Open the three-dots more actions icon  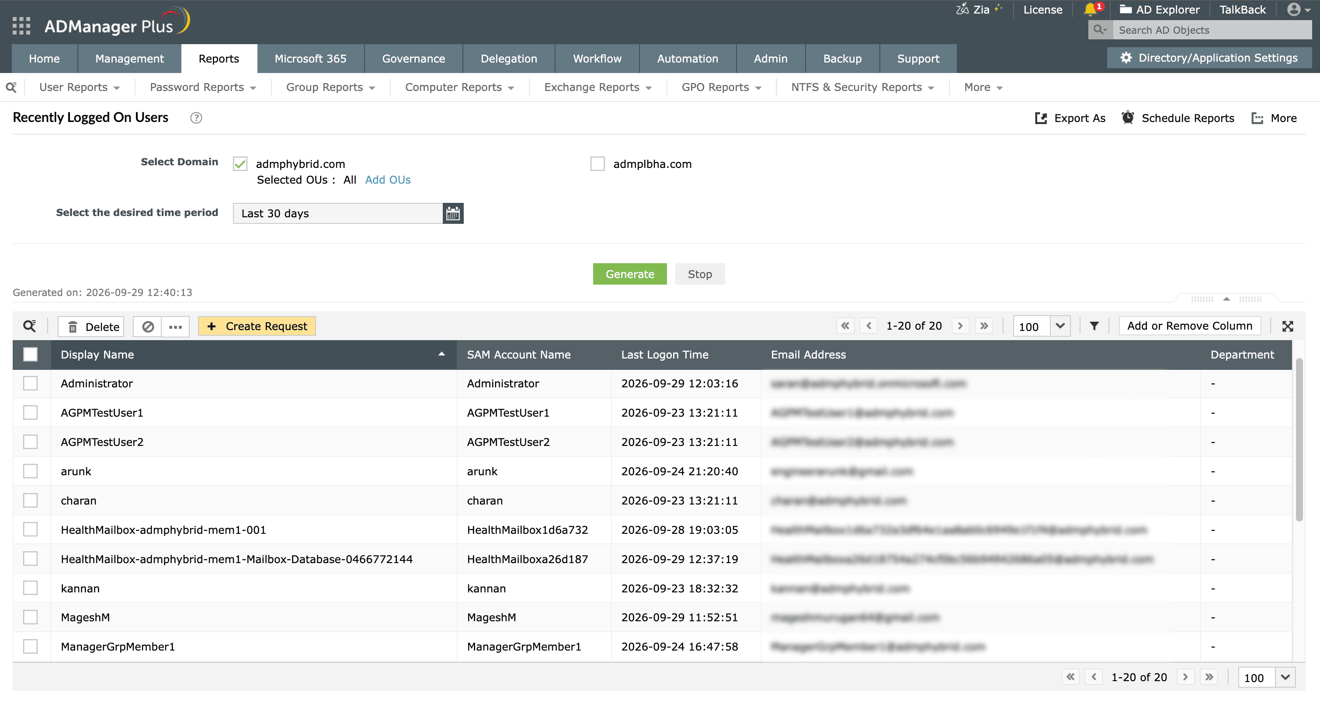175,327
